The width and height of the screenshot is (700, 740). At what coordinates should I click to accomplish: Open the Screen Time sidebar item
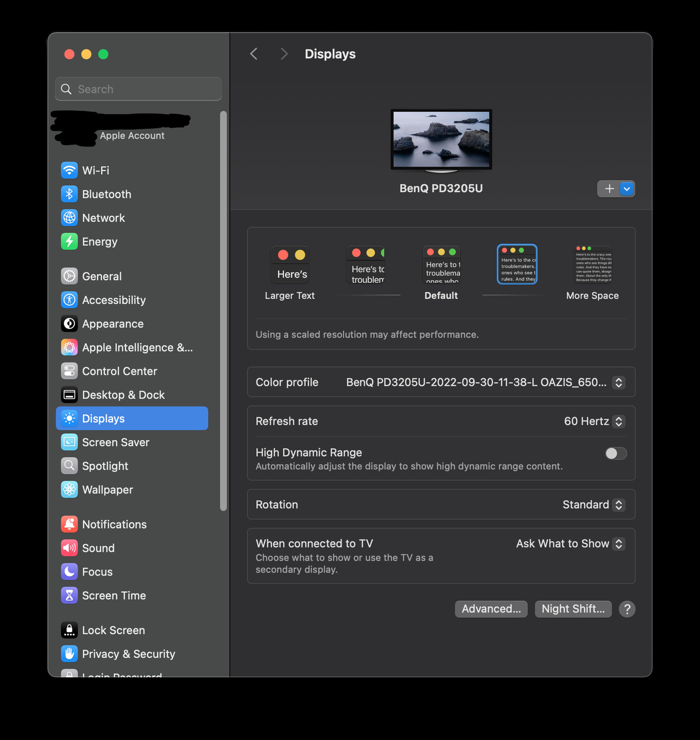(132, 595)
